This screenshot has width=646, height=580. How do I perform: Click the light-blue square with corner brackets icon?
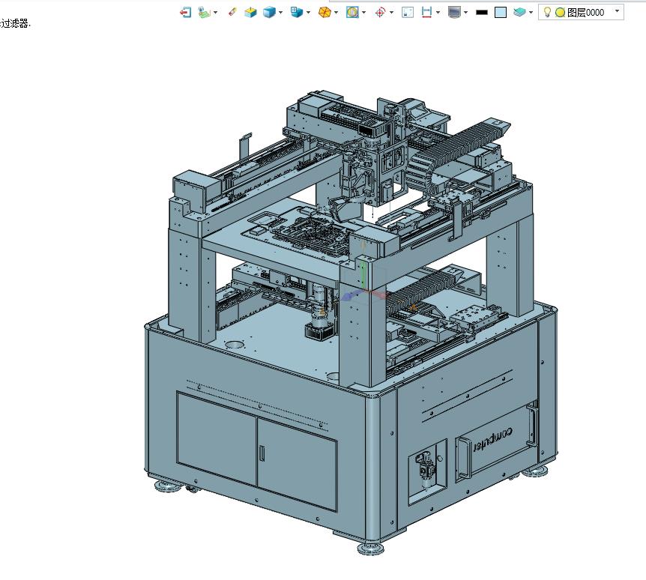tap(408, 12)
